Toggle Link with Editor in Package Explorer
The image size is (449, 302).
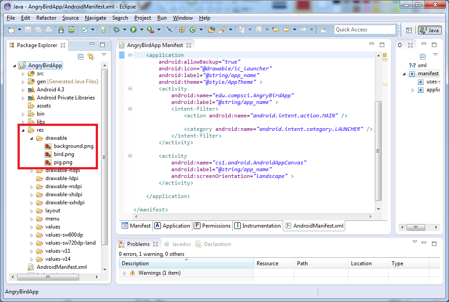91,56
